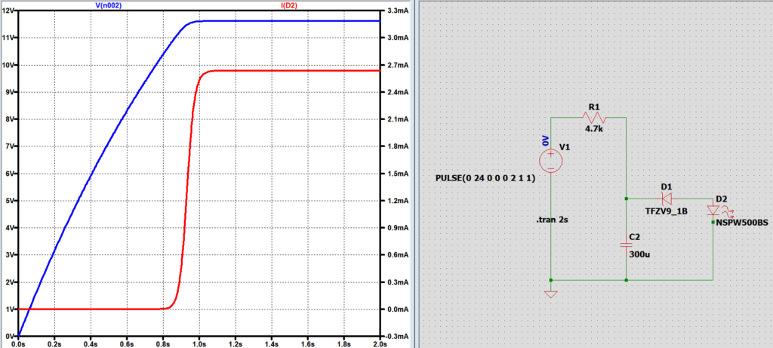Click the 0.3mA right axis label
The width and height of the screenshot is (773, 348).
[399, 282]
